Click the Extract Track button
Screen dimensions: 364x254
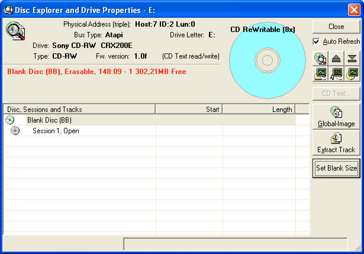[336, 142]
